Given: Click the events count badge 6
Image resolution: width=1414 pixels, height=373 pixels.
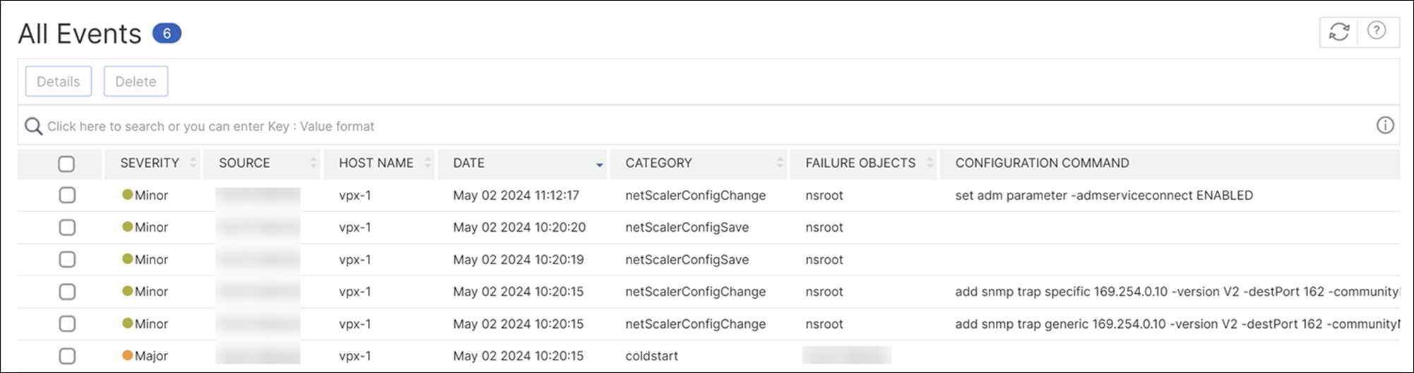Looking at the screenshot, I should click(167, 33).
